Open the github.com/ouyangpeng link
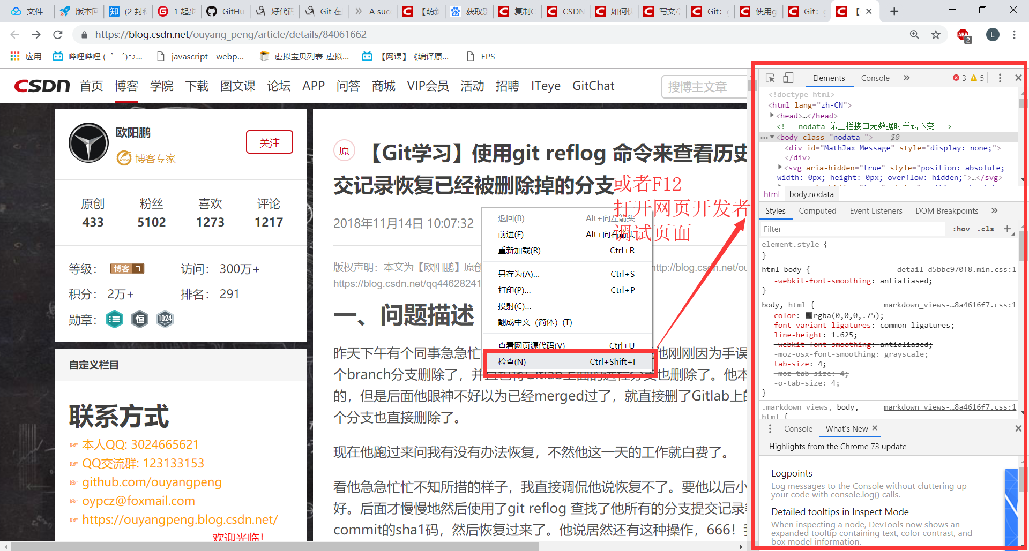 [x=152, y=482]
